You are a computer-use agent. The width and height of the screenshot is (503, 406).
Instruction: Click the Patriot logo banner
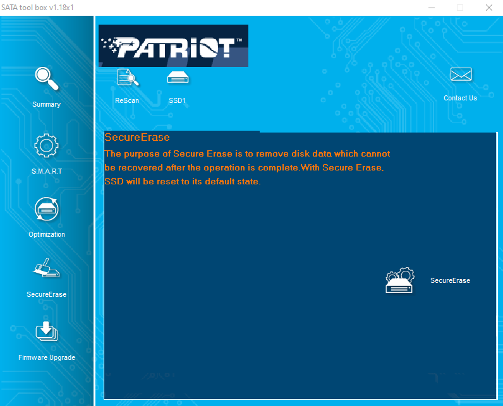pyautogui.click(x=173, y=46)
